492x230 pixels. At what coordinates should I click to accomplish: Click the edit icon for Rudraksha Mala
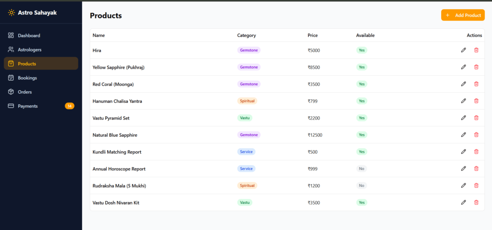(463, 185)
